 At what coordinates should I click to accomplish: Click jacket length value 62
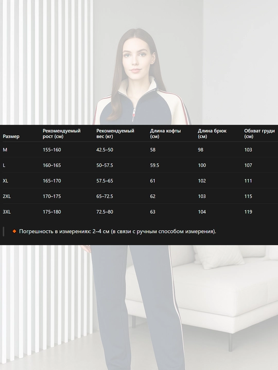pyautogui.click(x=153, y=196)
